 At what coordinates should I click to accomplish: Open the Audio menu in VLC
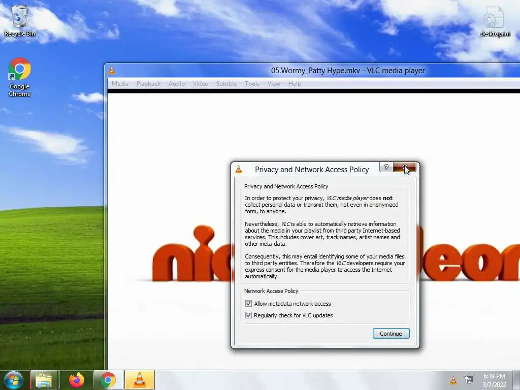pyautogui.click(x=176, y=84)
